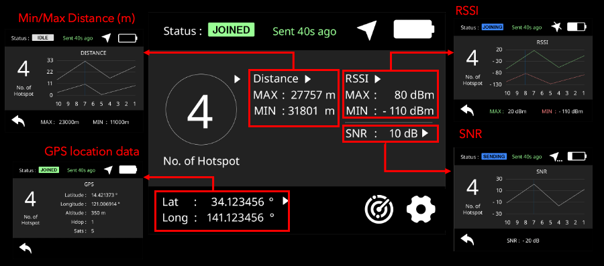604x266 pixels.
Task: Open the radar scan icon
Action: coord(379,210)
